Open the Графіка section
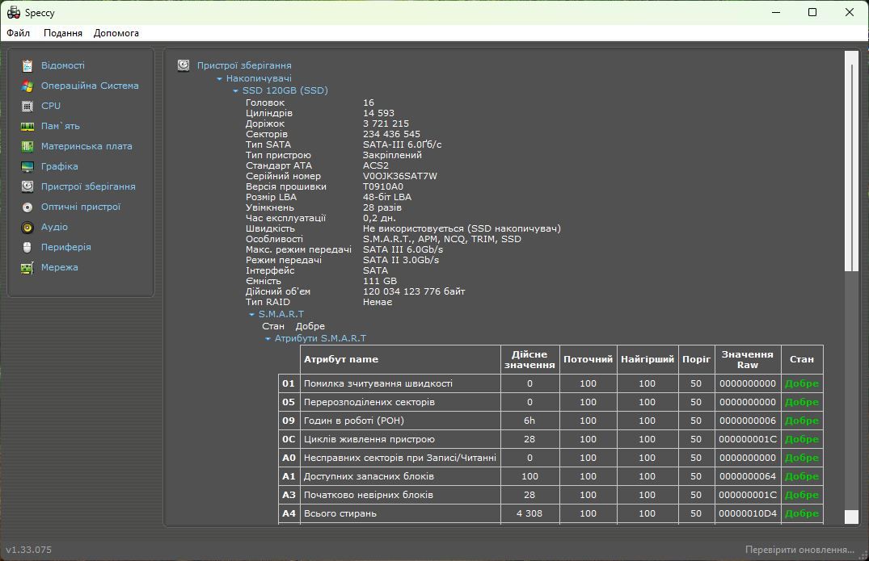869x561 pixels. tap(59, 166)
